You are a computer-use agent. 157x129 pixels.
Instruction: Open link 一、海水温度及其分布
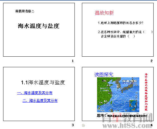coord(35,93)
